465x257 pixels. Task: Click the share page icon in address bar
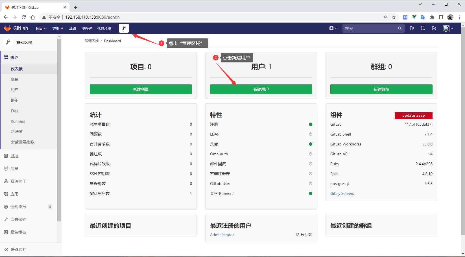pyautogui.click(x=385, y=17)
